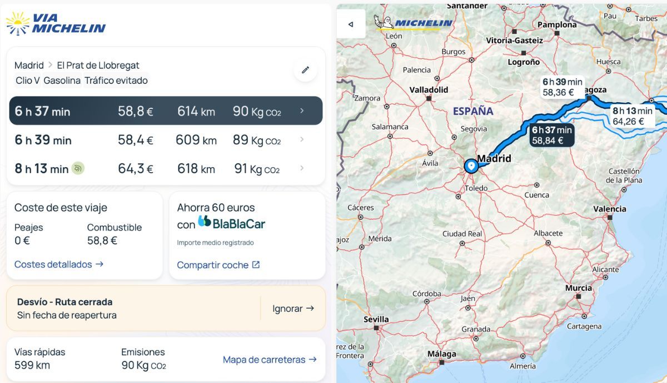
Task: Click the pencil edit icon to modify route
Action: 305,70
